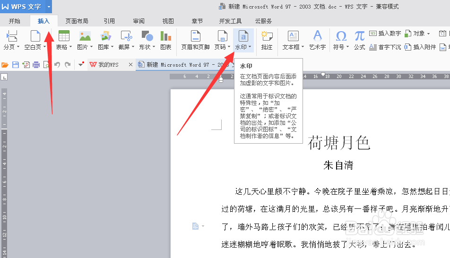Switch to the 章节 tab
The height and width of the screenshot is (258, 450).
click(197, 21)
